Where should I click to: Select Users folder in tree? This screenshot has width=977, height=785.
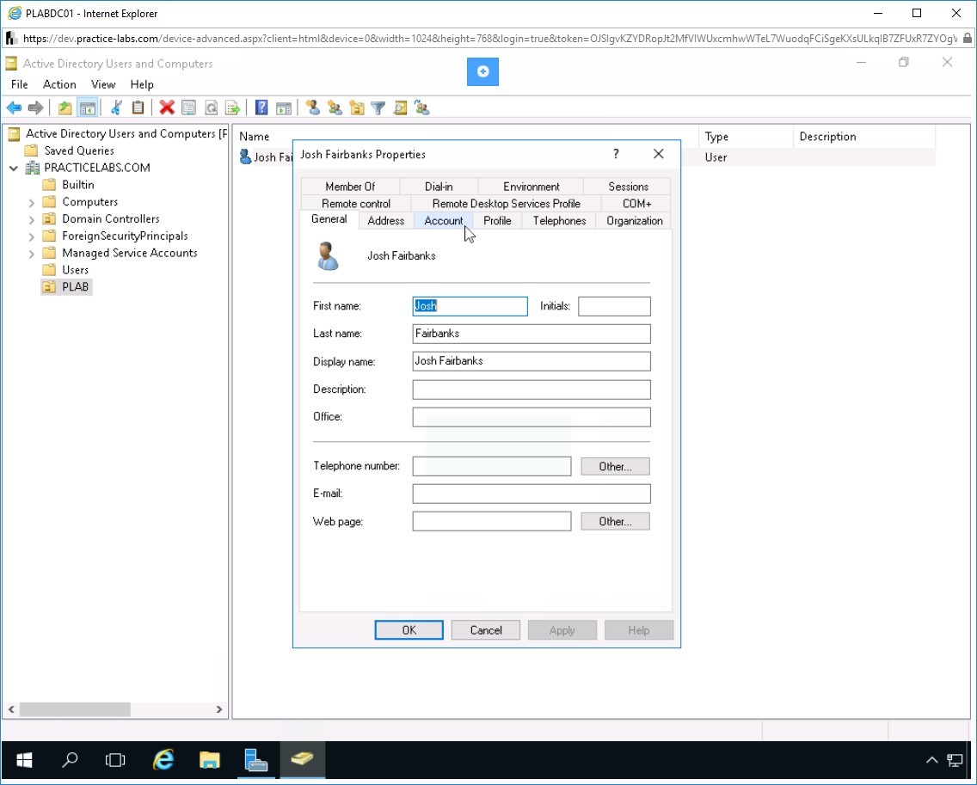pos(75,270)
